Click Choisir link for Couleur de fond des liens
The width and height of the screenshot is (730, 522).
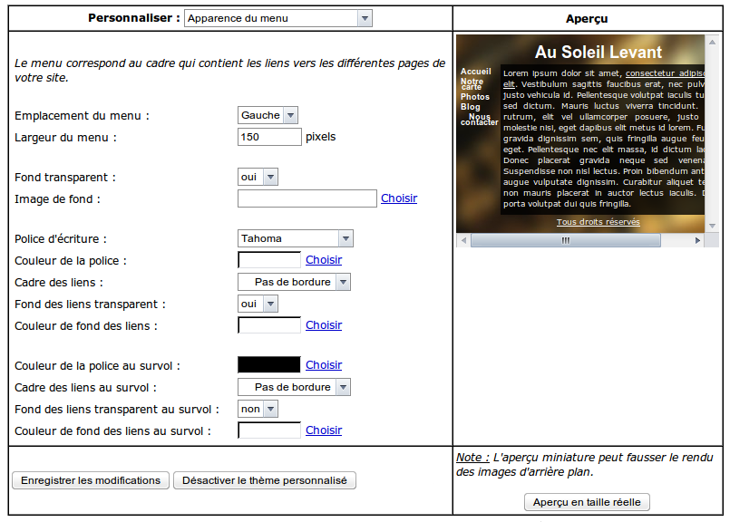pos(324,324)
